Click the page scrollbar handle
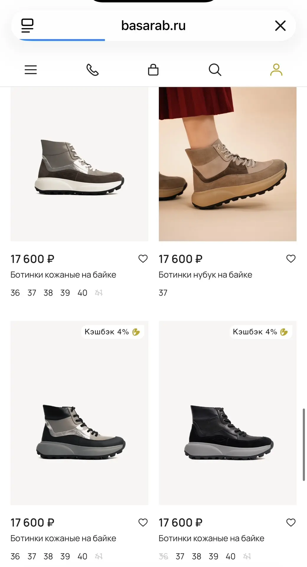 (303, 445)
